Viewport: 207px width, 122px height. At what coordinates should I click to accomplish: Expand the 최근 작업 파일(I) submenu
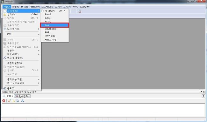[x=39, y=83]
